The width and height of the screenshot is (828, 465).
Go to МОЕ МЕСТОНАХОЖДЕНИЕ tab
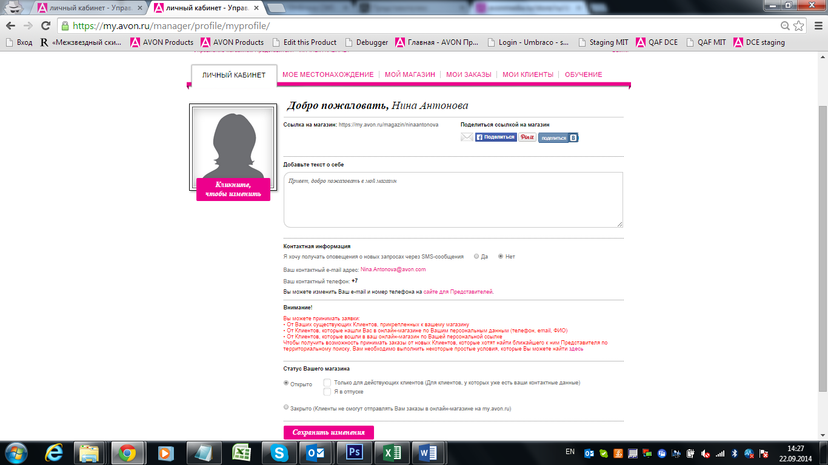point(328,74)
